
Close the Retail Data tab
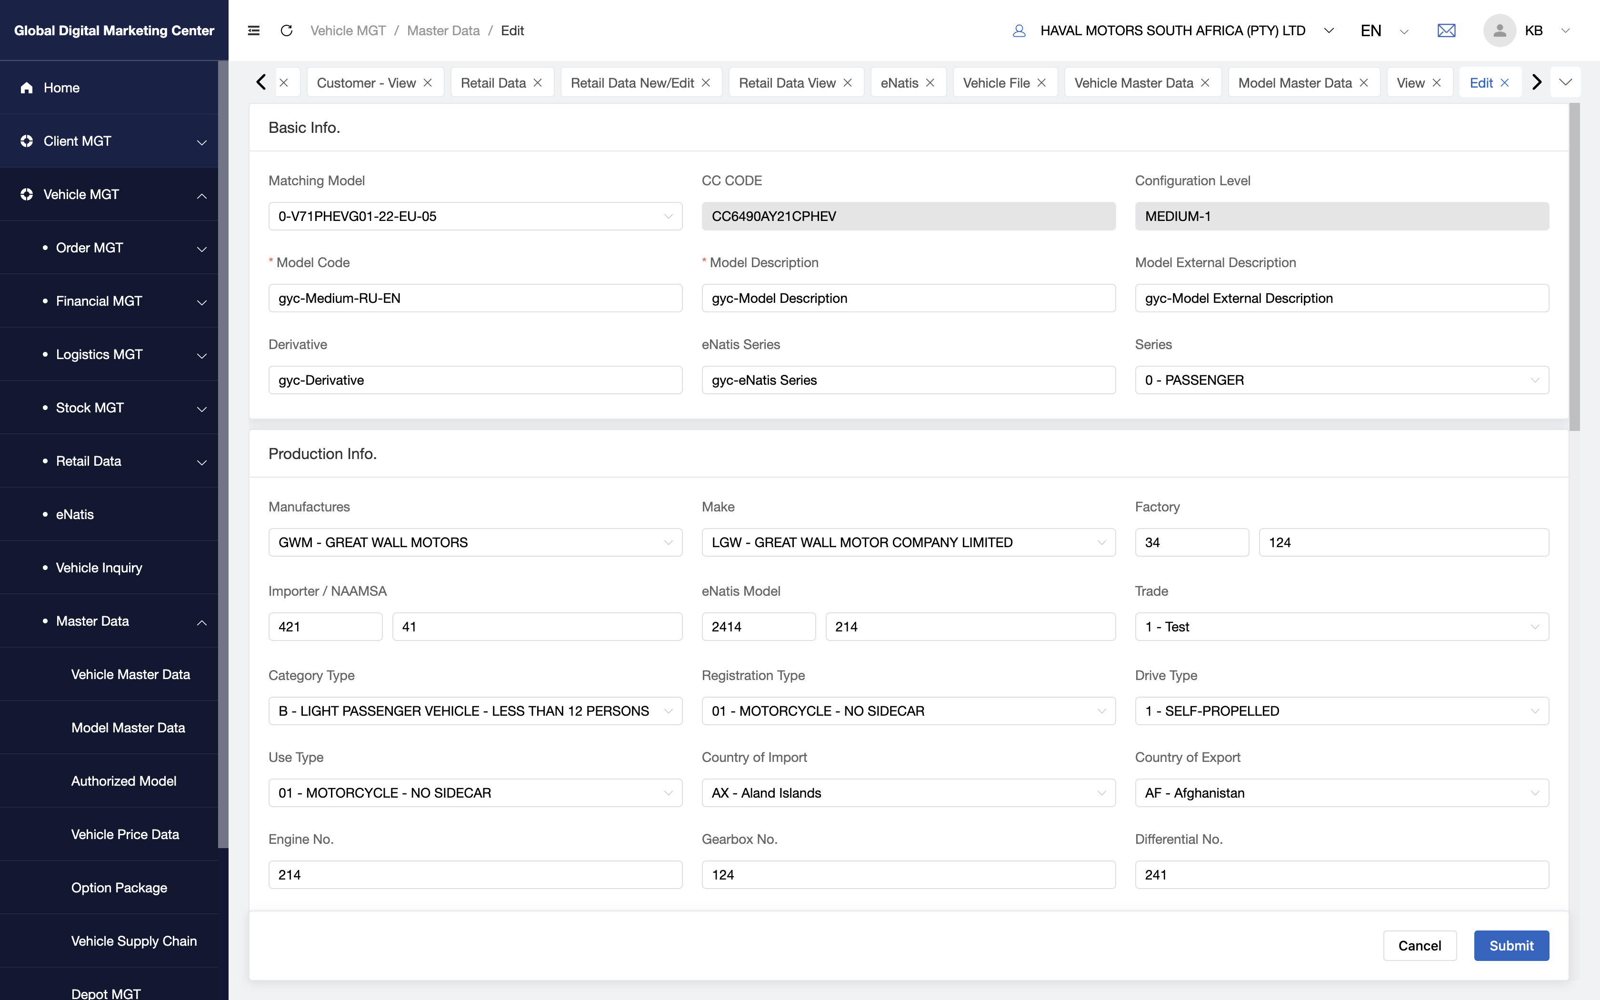click(x=538, y=83)
